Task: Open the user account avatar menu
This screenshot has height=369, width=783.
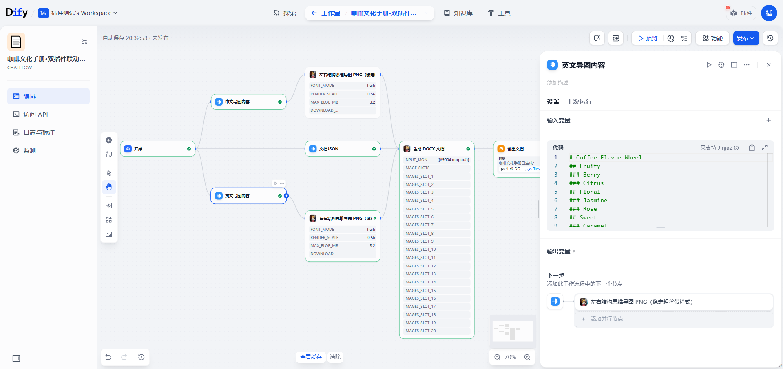Action: click(x=769, y=13)
